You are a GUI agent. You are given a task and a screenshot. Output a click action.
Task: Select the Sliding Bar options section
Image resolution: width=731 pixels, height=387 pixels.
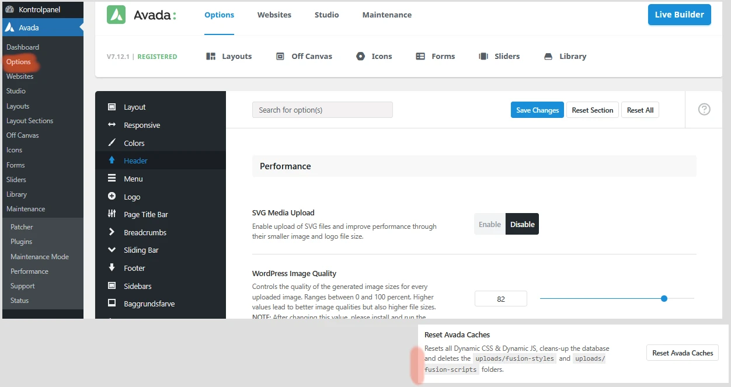coord(161,250)
